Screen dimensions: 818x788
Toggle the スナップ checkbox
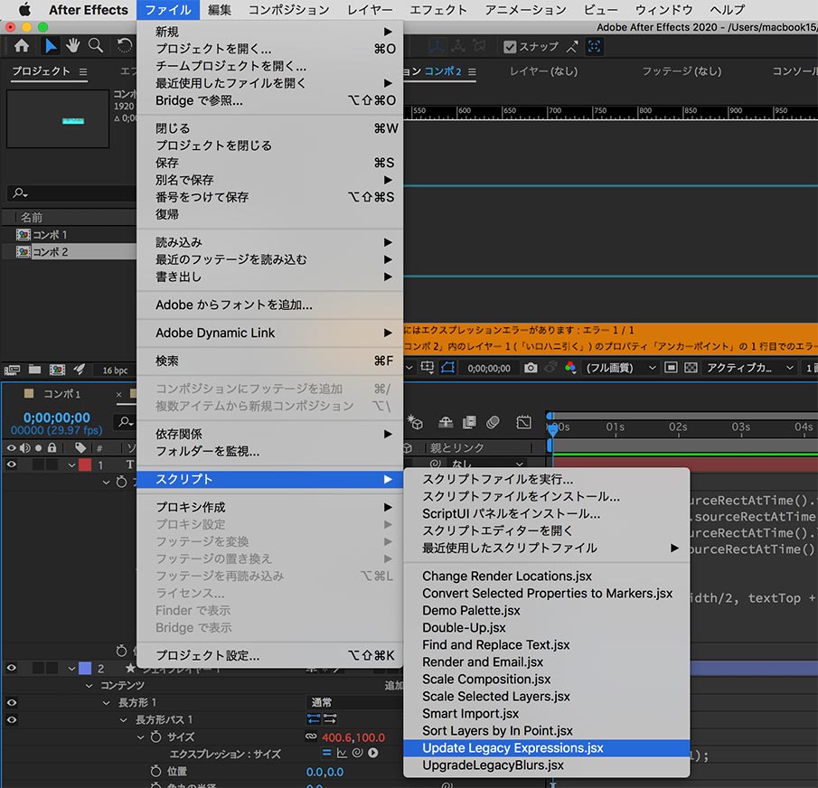coord(511,47)
